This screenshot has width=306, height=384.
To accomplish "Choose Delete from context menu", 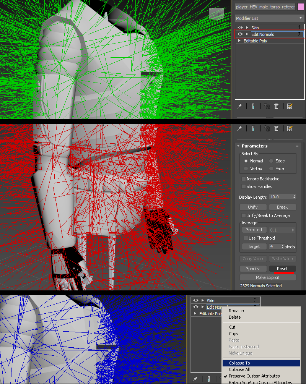I will [261, 317].
